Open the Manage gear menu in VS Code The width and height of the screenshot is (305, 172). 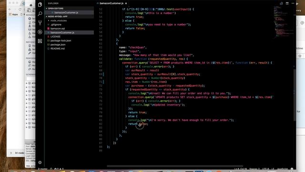point(40,162)
